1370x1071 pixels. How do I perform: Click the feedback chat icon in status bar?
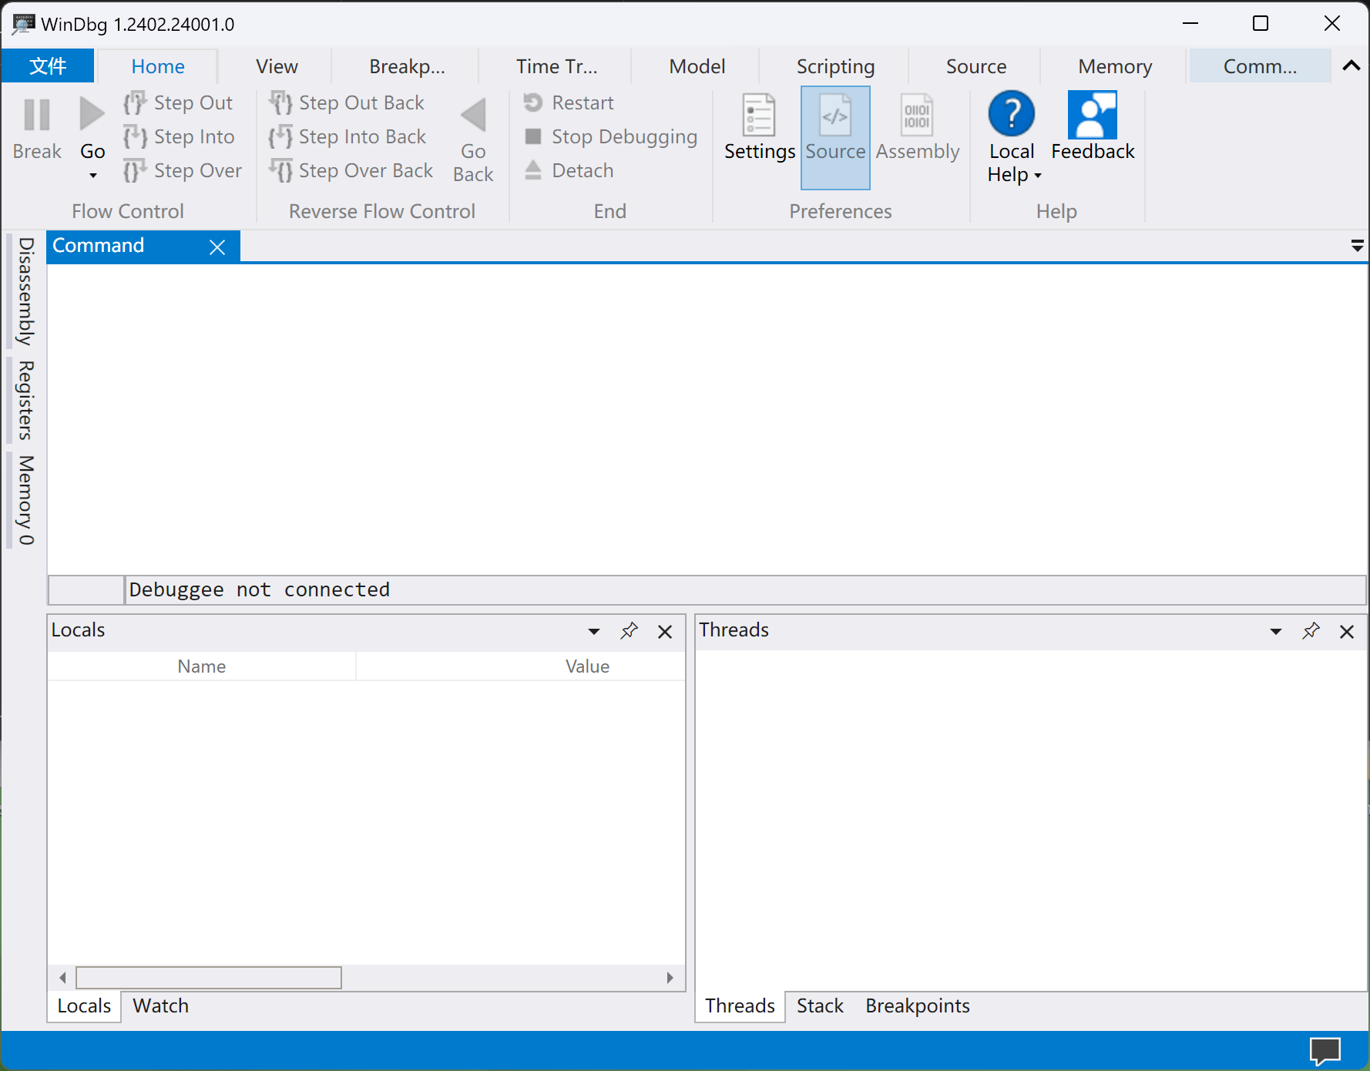(x=1325, y=1051)
